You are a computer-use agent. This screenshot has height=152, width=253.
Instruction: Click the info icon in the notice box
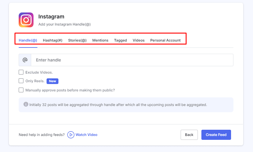[26, 104]
